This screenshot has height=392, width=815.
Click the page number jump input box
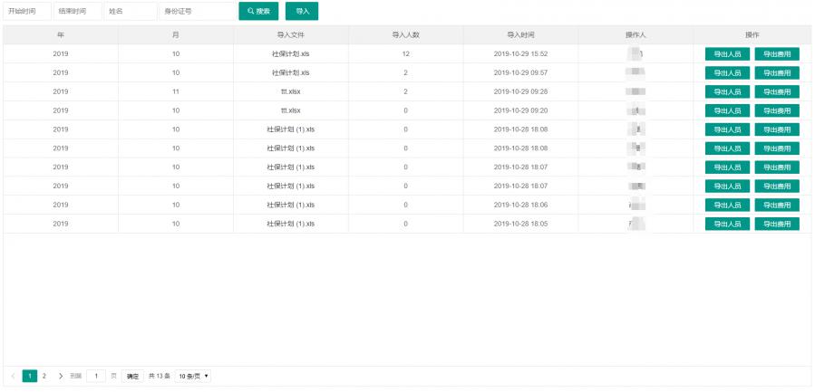pos(97,376)
